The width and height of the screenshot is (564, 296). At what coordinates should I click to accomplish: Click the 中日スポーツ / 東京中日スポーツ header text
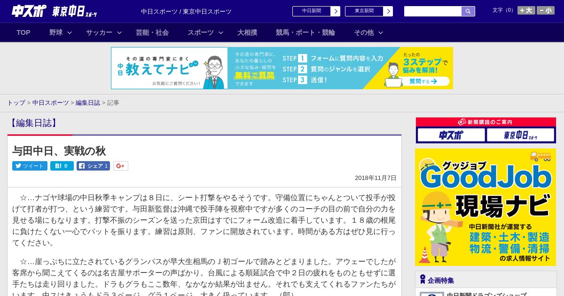[x=186, y=11]
